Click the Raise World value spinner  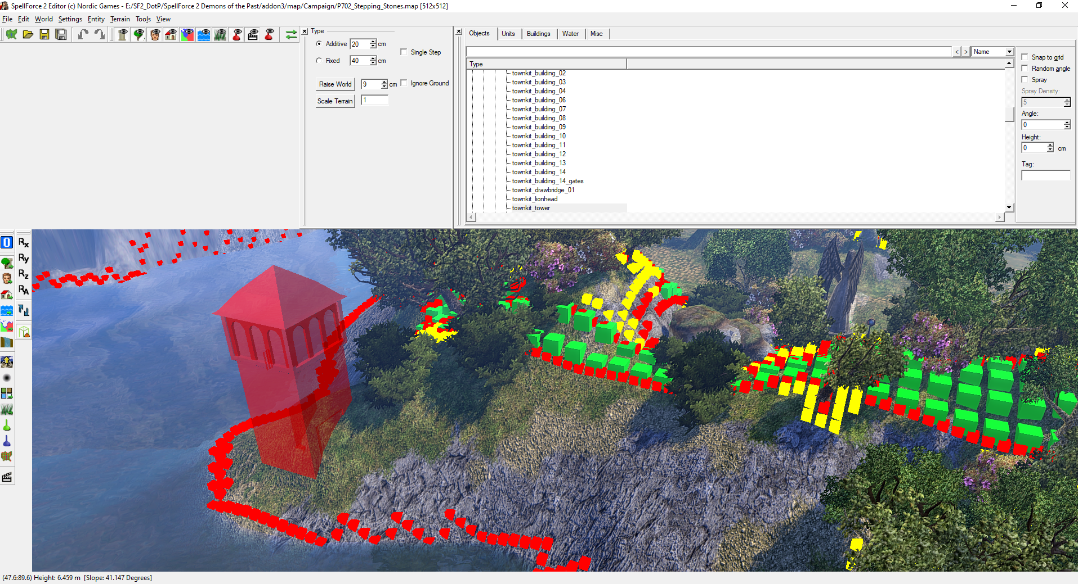[384, 84]
